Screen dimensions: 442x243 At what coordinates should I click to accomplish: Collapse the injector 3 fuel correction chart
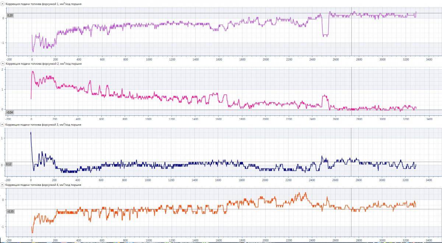[x=2, y=124]
